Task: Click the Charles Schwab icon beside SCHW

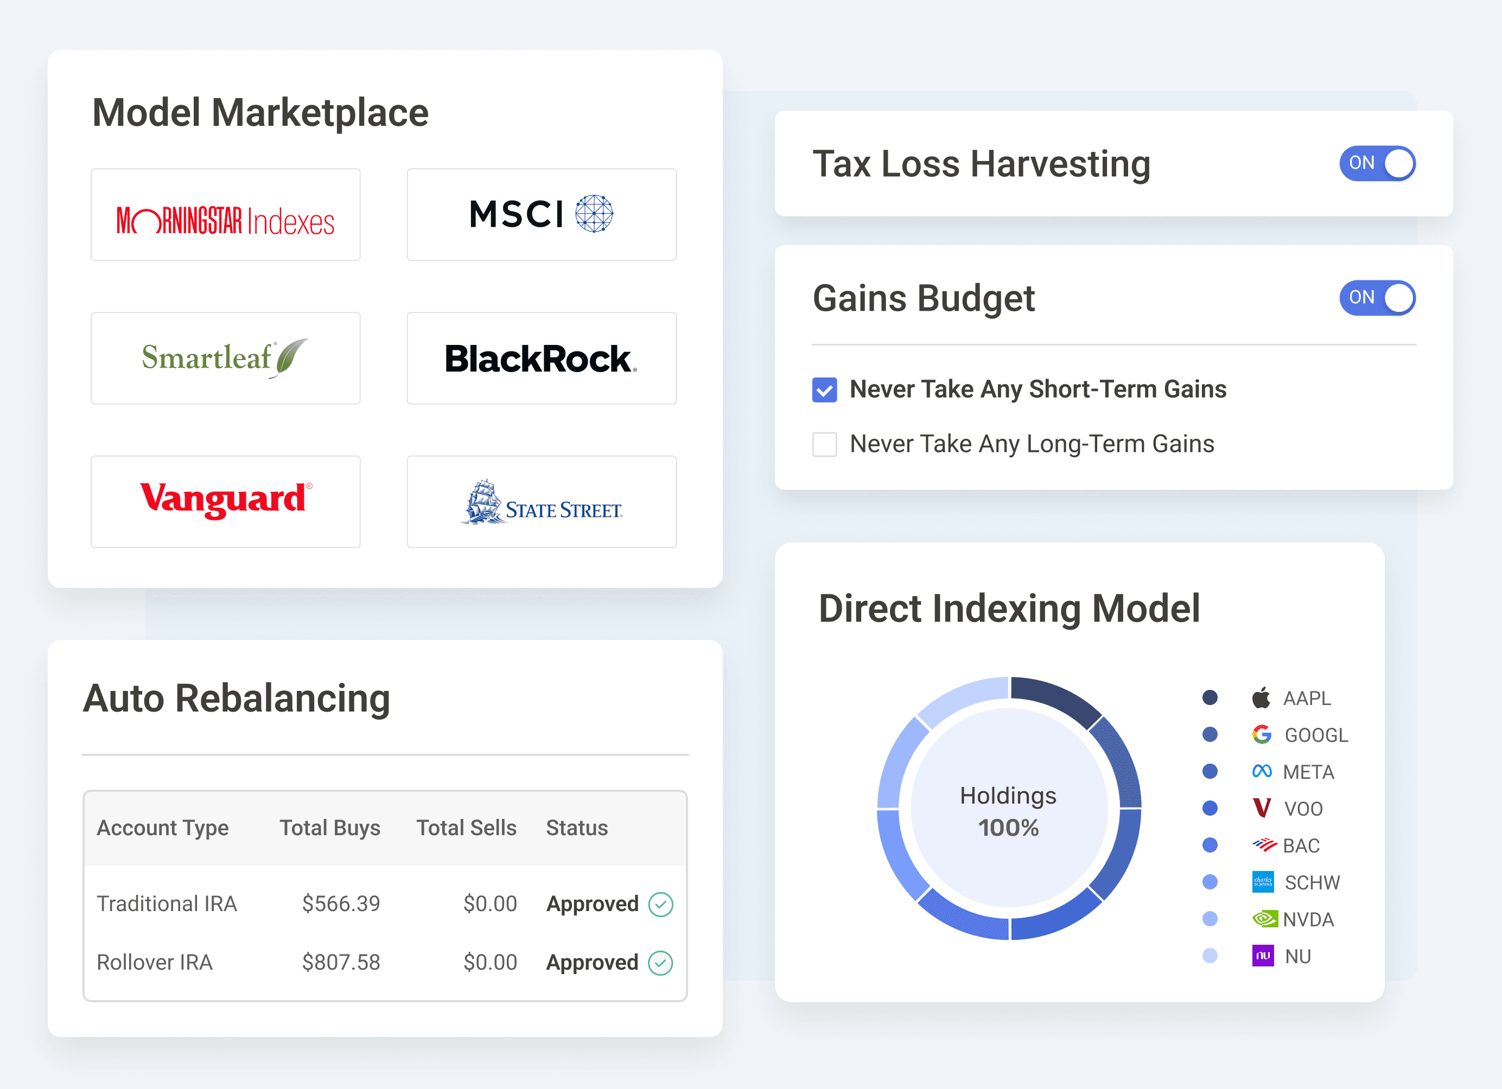Action: click(1263, 882)
